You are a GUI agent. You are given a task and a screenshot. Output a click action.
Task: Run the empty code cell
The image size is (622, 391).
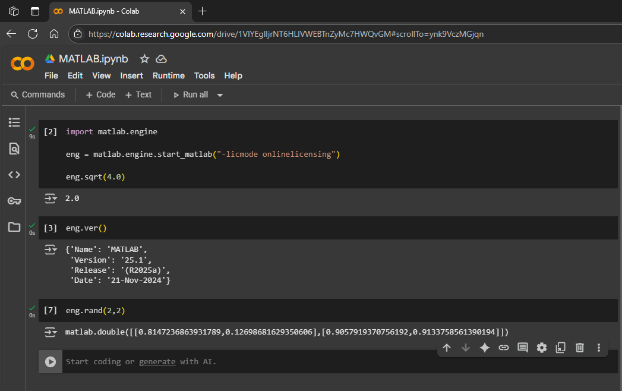pos(50,361)
